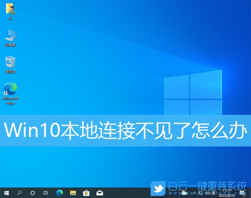Select the 回收站 recycle bin icon
This screenshot has height=198, width=251.
10,65
